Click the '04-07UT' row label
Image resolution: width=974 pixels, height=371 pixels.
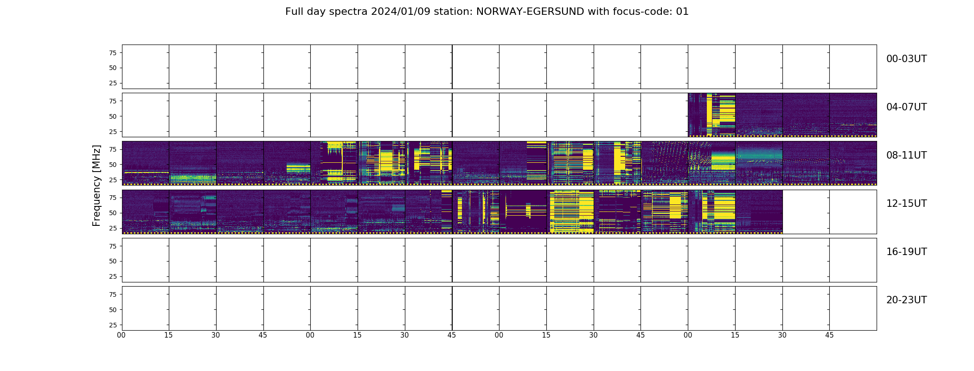click(x=906, y=107)
